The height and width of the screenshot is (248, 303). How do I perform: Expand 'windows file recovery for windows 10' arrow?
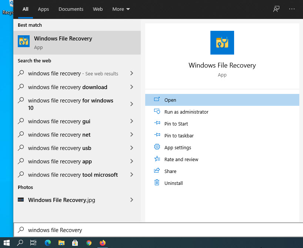point(131,104)
